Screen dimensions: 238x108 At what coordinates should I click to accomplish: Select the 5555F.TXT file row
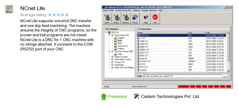point(181,50)
